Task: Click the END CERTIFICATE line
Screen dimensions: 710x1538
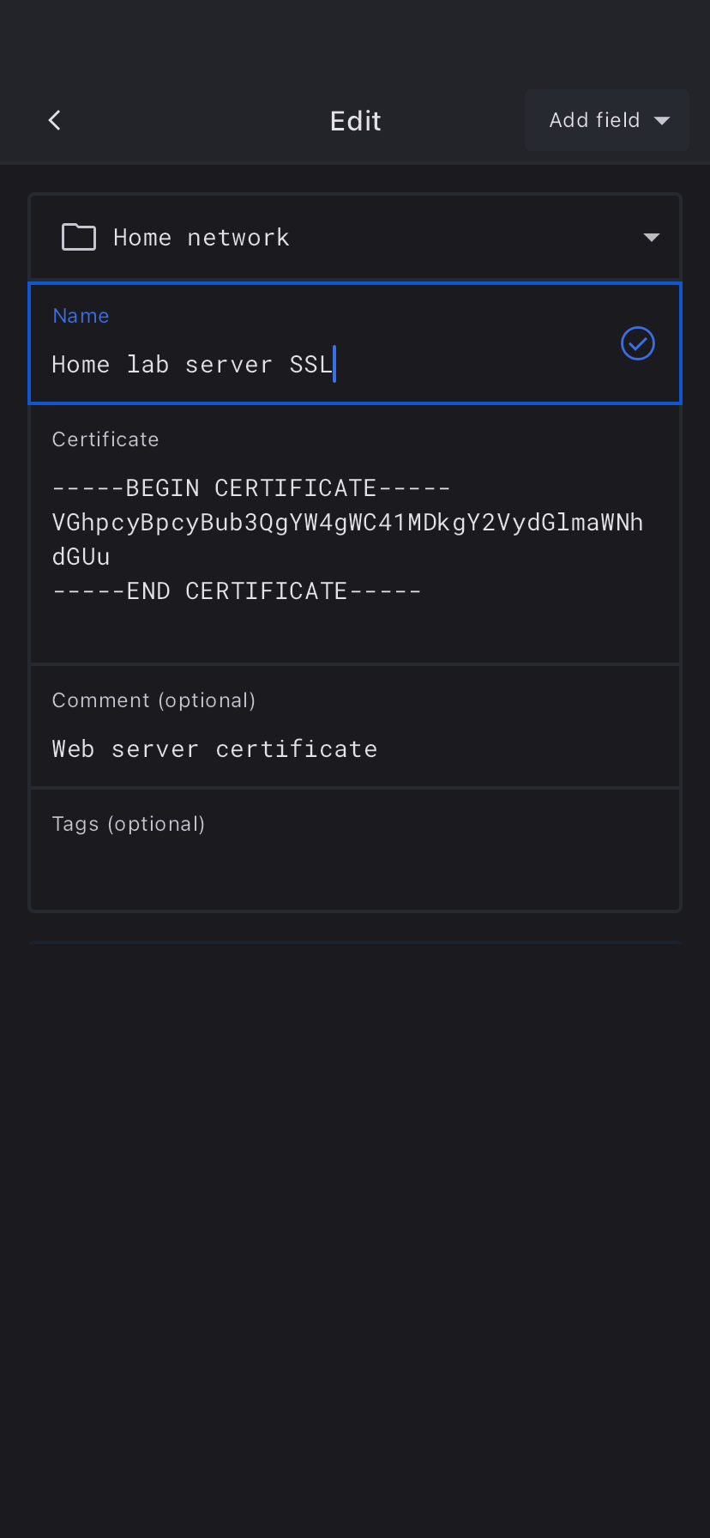Action: tap(237, 591)
